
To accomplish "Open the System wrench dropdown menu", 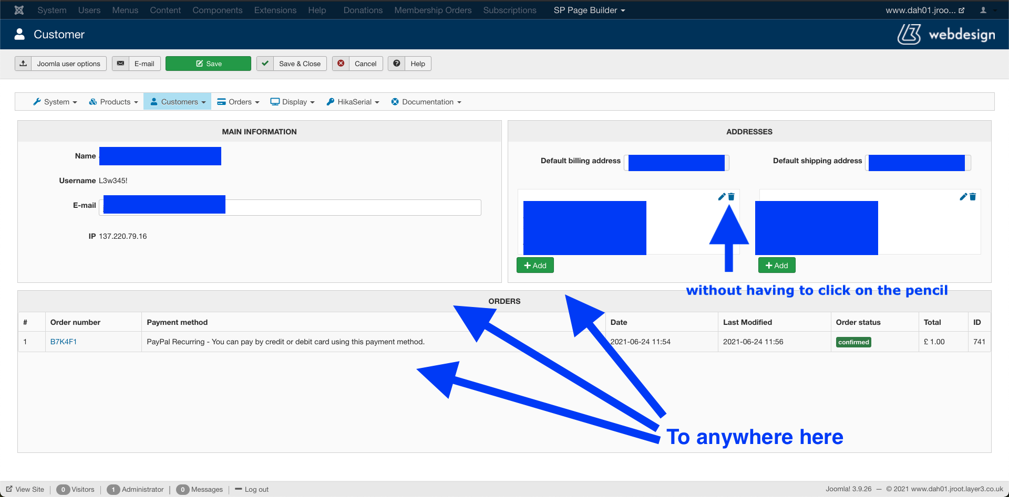I will point(55,102).
